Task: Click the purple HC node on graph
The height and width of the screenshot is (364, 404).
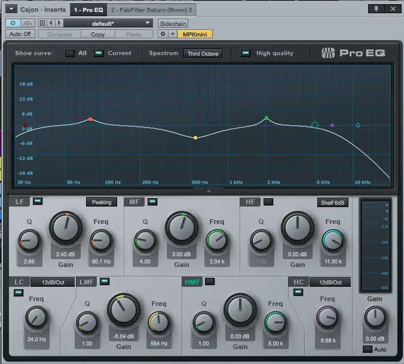Action: pos(332,125)
